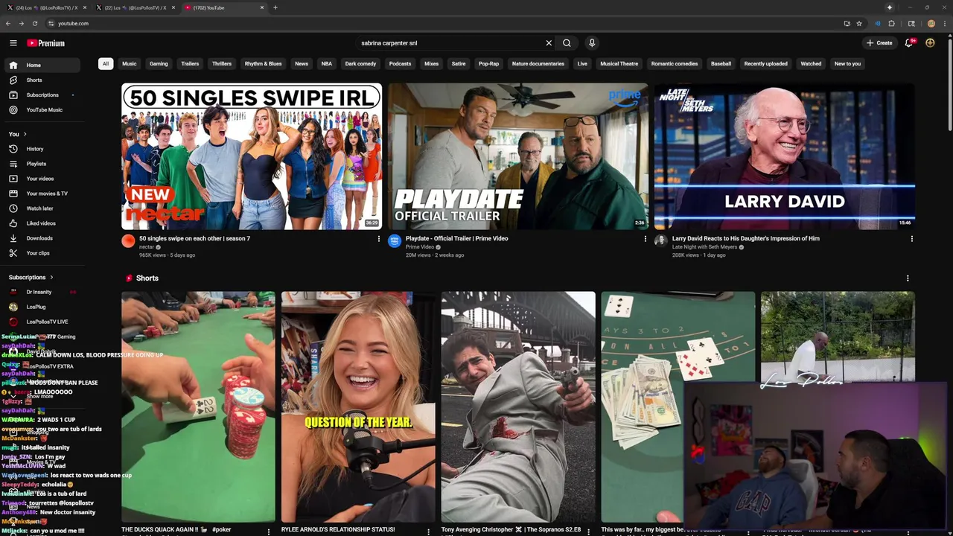Select the Podcasts filter chip

point(400,63)
